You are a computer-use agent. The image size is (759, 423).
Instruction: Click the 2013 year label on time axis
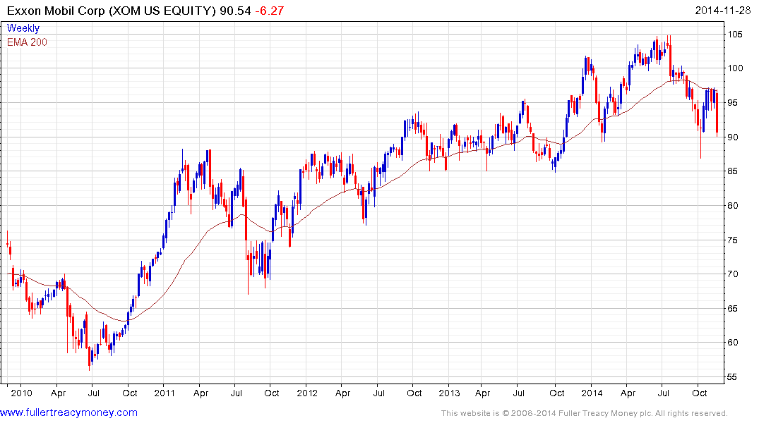[x=449, y=393]
